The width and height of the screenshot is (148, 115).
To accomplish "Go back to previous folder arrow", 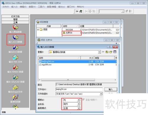I will (103, 52).
